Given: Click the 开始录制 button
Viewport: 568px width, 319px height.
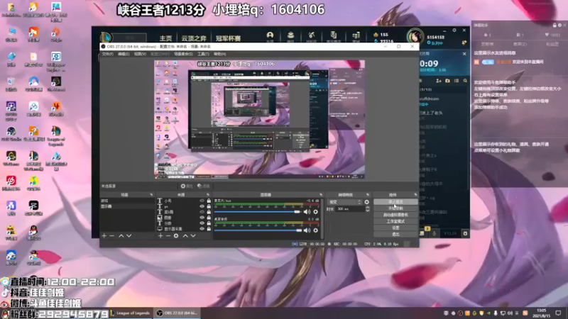Looking at the screenshot, I should click(x=395, y=208).
